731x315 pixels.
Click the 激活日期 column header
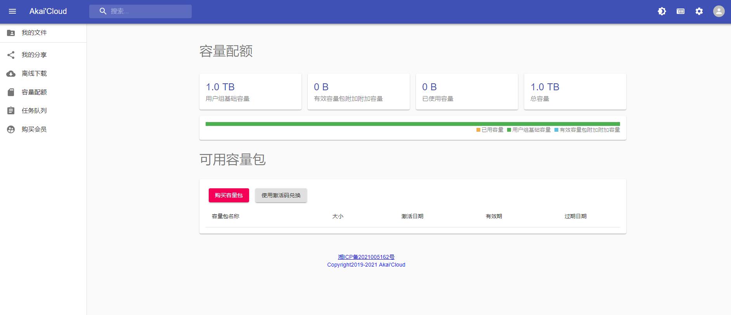point(412,216)
